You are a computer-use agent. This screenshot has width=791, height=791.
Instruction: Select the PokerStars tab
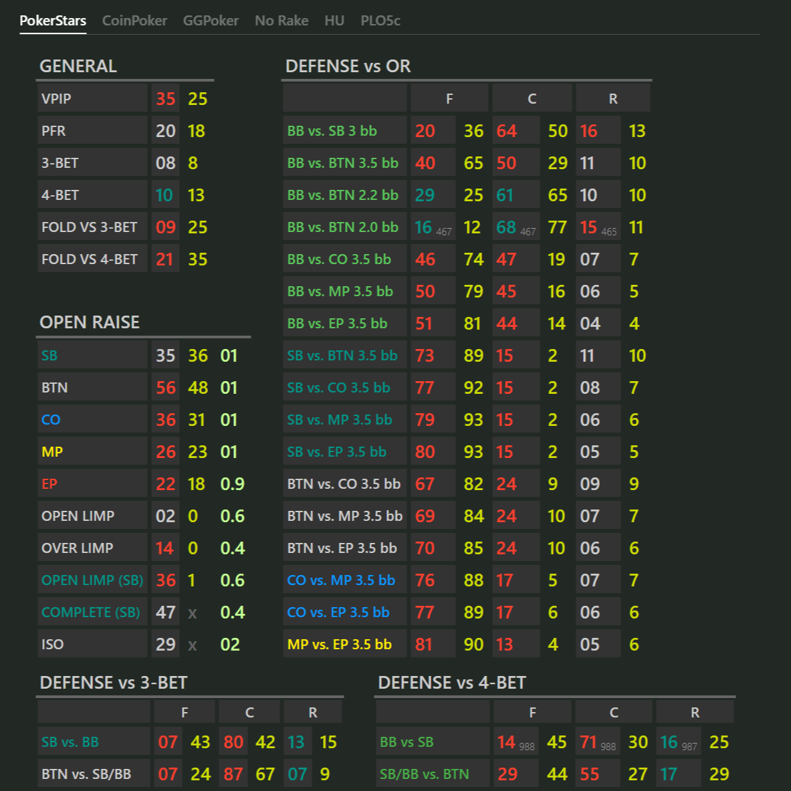pos(53,21)
